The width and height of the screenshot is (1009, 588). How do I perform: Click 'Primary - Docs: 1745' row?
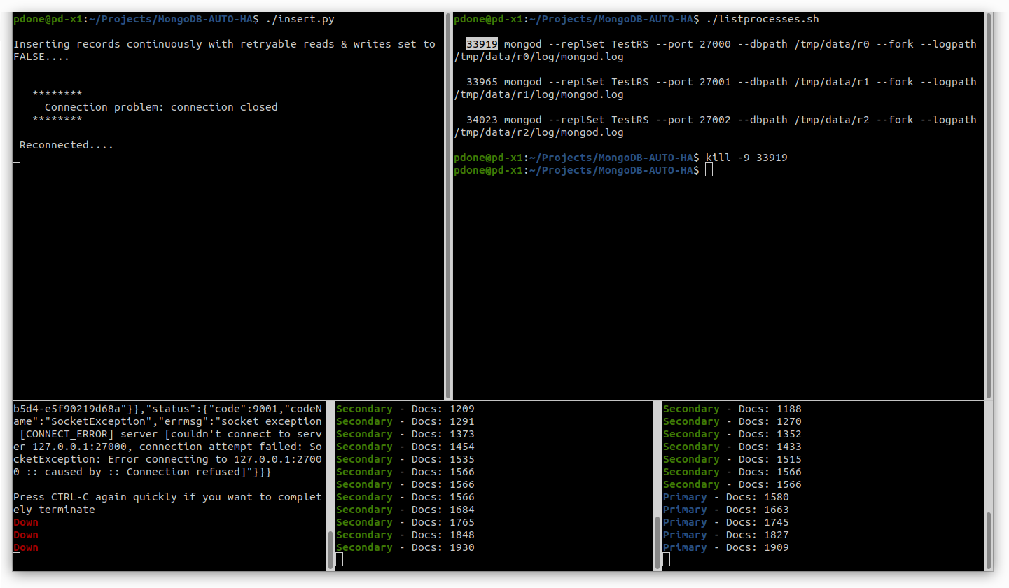[726, 522]
